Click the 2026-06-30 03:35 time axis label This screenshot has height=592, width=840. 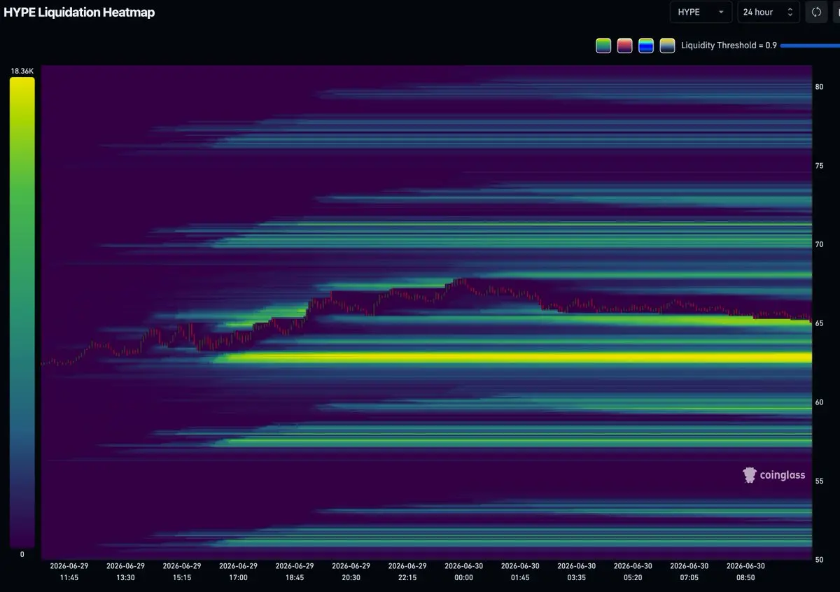576,571
